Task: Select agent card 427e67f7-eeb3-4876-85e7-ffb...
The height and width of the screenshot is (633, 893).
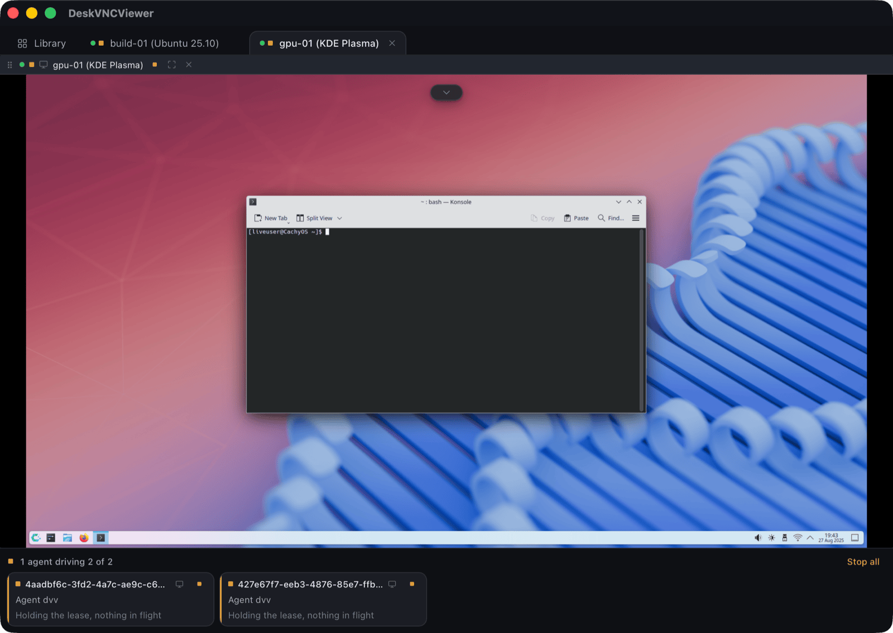Action: (323, 599)
